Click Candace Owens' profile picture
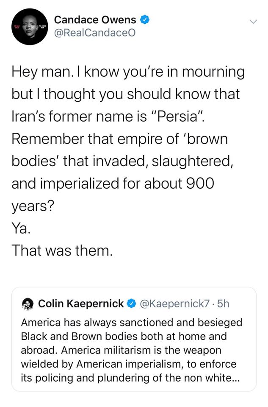Image resolution: width=268 pixels, height=407 pixels. [x=29, y=26]
